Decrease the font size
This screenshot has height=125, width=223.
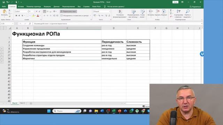[39, 11]
